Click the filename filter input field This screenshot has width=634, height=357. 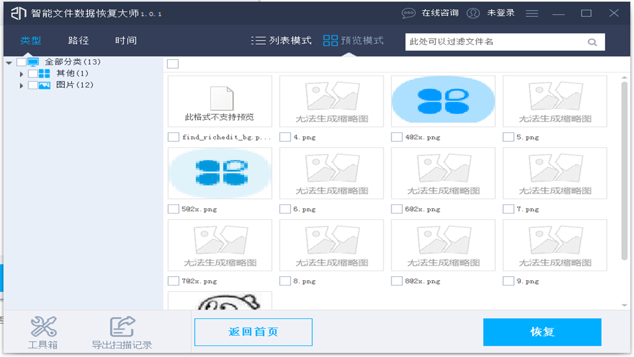click(495, 42)
